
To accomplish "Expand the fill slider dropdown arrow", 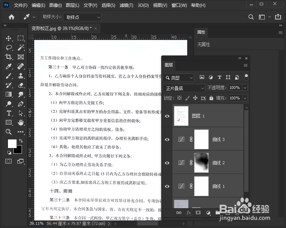I will [x=245, y=98].
